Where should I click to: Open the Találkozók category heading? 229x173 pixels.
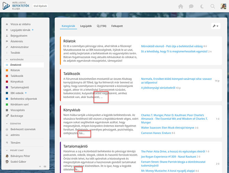[72, 74]
